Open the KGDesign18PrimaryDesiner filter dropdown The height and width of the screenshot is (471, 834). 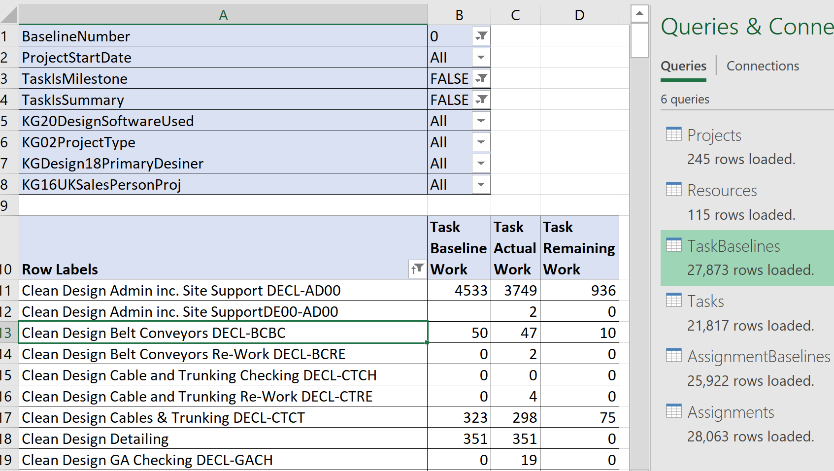tap(481, 163)
